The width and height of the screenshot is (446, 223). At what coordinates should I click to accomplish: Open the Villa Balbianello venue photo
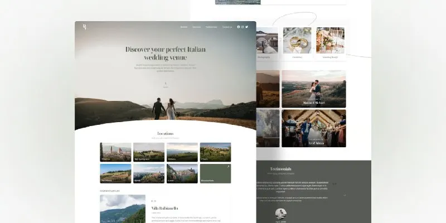click(123, 209)
